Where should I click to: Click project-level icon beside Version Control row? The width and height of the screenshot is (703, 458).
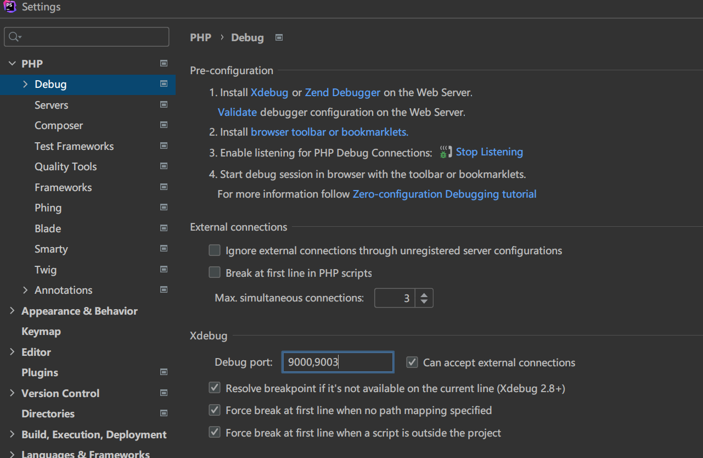(x=164, y=393)
